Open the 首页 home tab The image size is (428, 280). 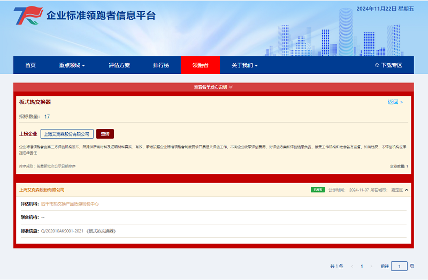click(30, 65)
